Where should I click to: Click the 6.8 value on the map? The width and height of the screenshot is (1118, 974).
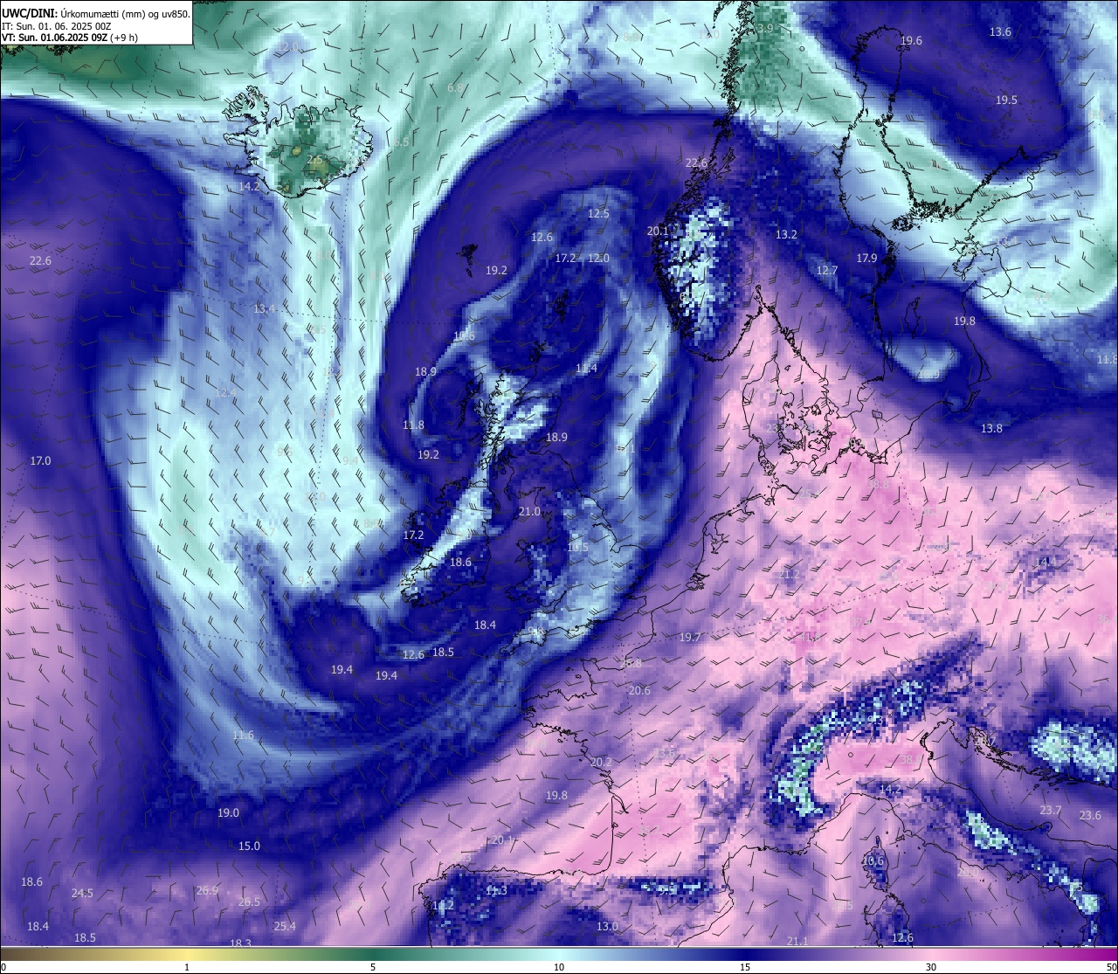(x=455, y=88)
